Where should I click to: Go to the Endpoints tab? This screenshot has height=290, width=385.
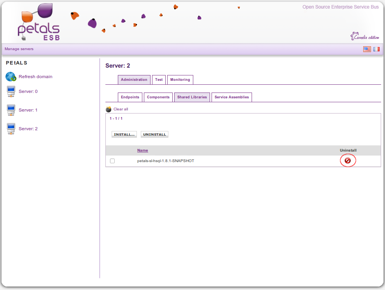pyautogui.click(x=130, y=97)
